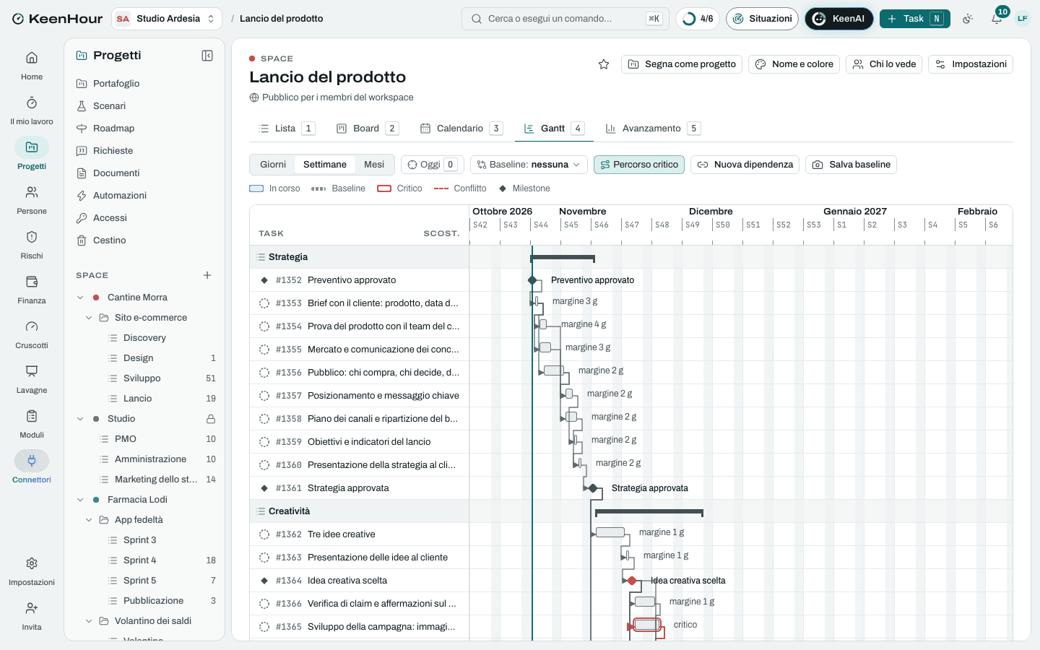
Task: Select the Gantt tab
Action: pyautogui.click(x=554, y=129)
